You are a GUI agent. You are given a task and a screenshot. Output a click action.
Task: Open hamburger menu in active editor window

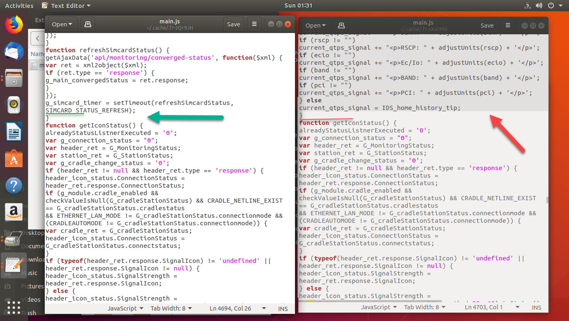click(x=254, y=24)
